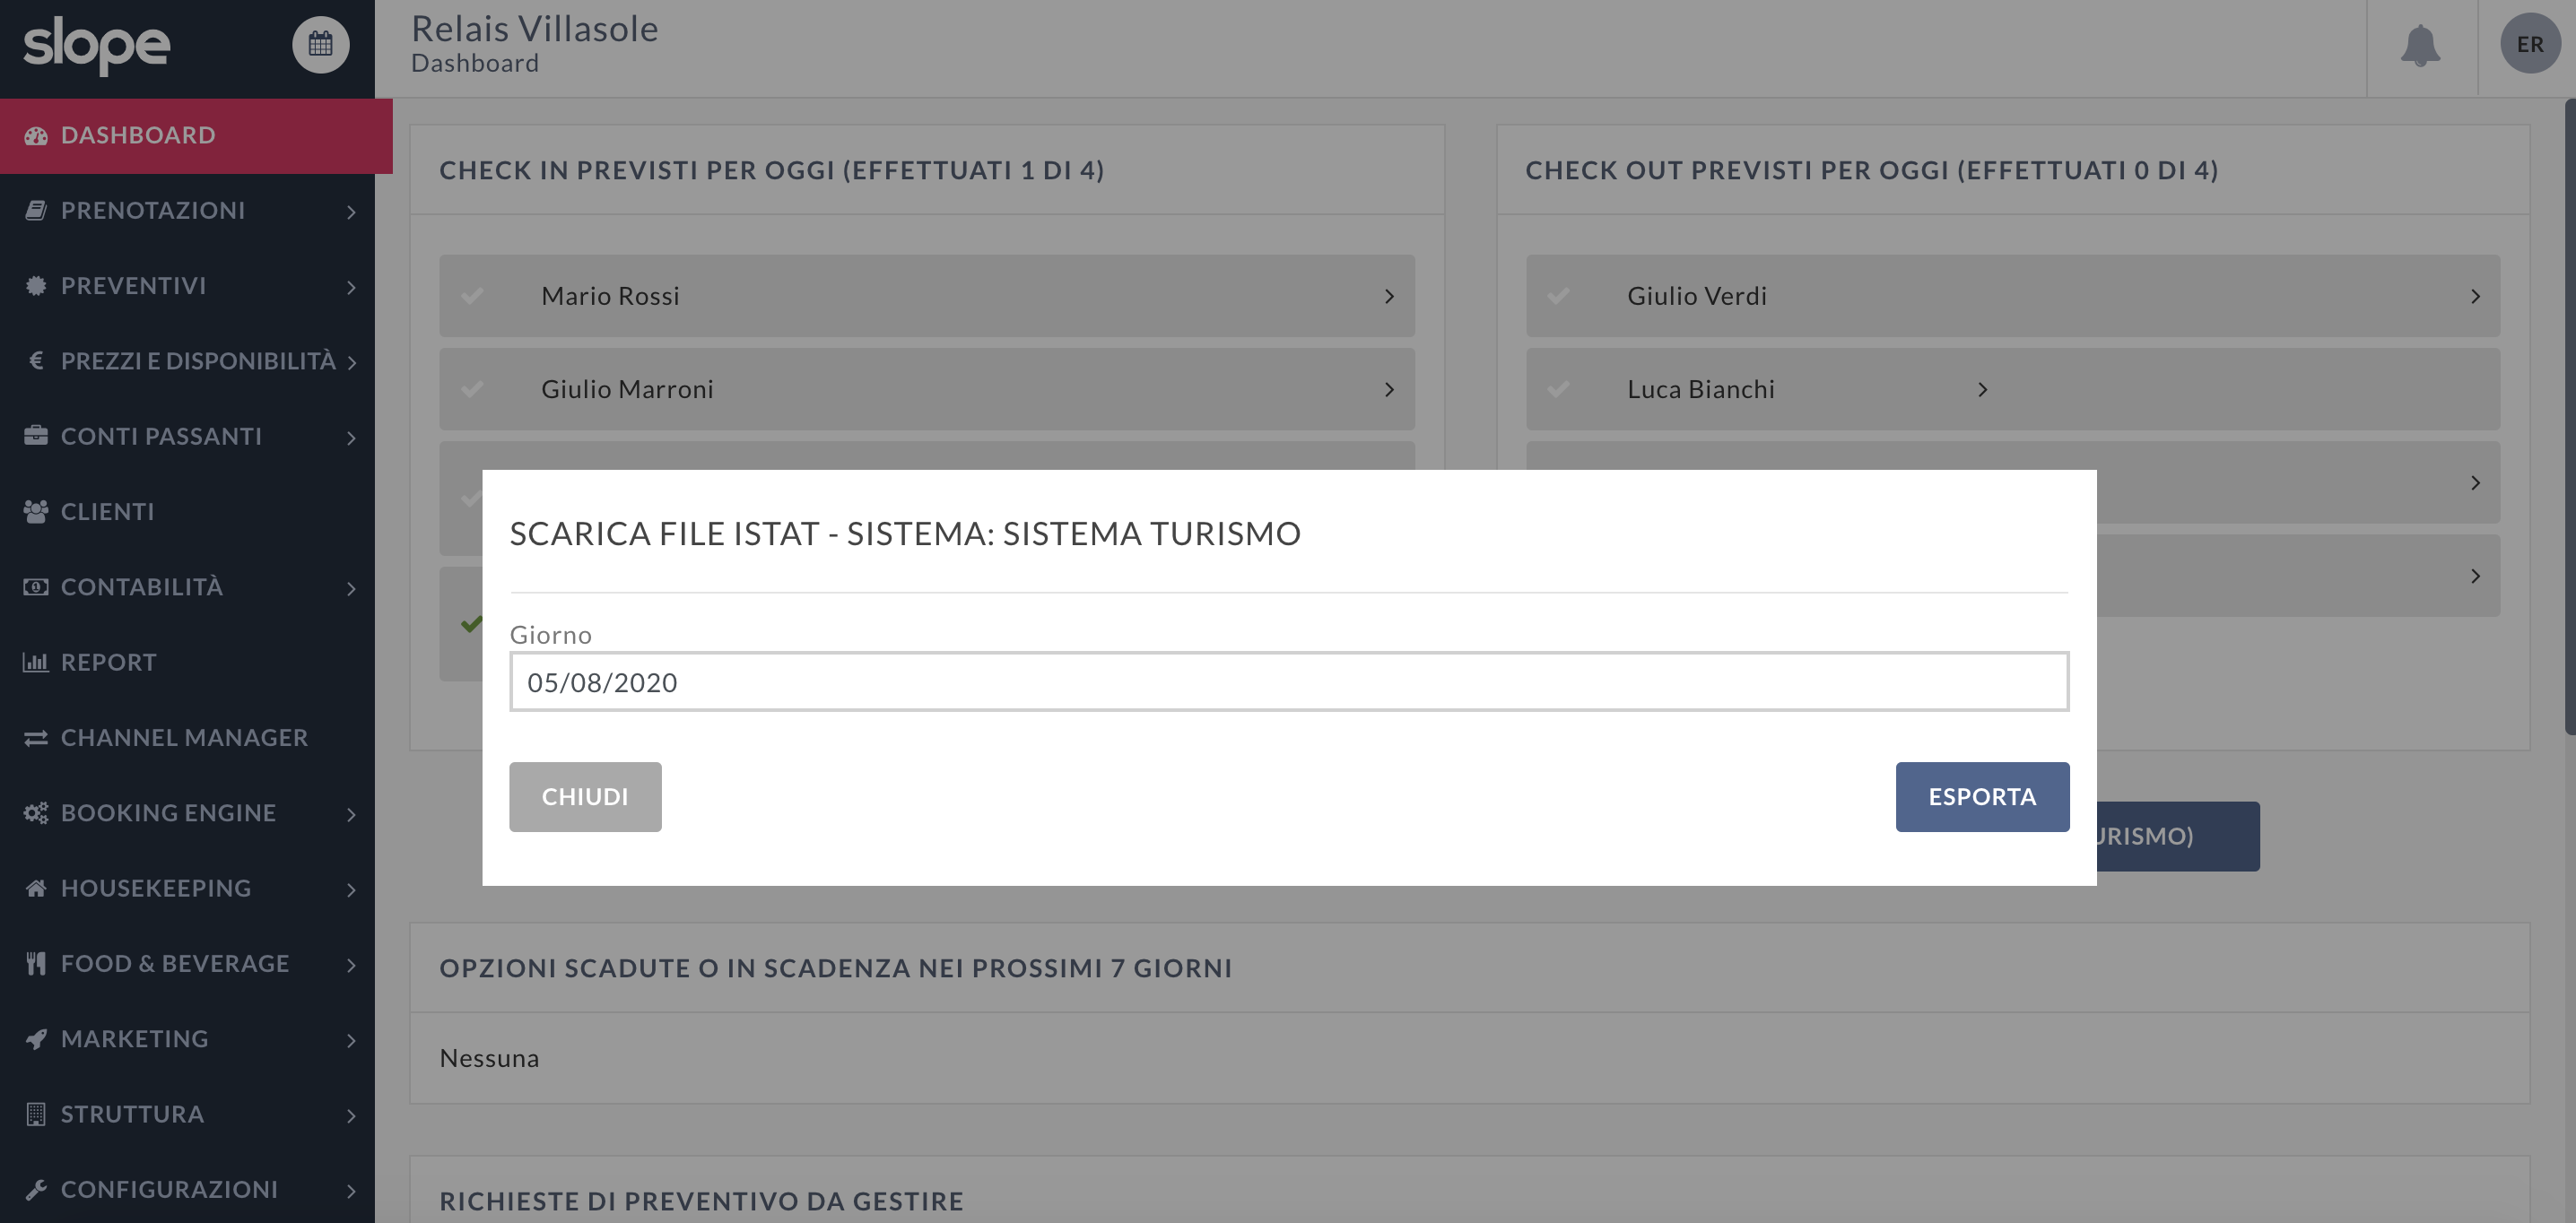Viewport: 2576px width, 1223px height.
Task: Toggle the check mark for Giulio Marroni
Action: pos(472,389)
